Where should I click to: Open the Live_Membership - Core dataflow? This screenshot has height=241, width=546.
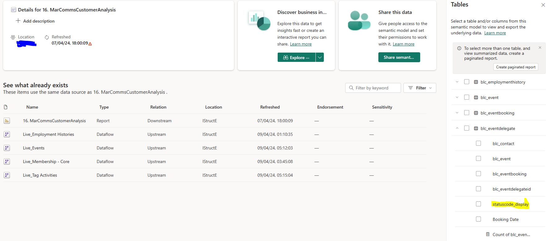click(x=46, y=161)
